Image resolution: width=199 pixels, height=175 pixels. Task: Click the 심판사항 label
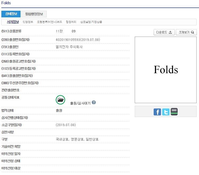point(7,132)
